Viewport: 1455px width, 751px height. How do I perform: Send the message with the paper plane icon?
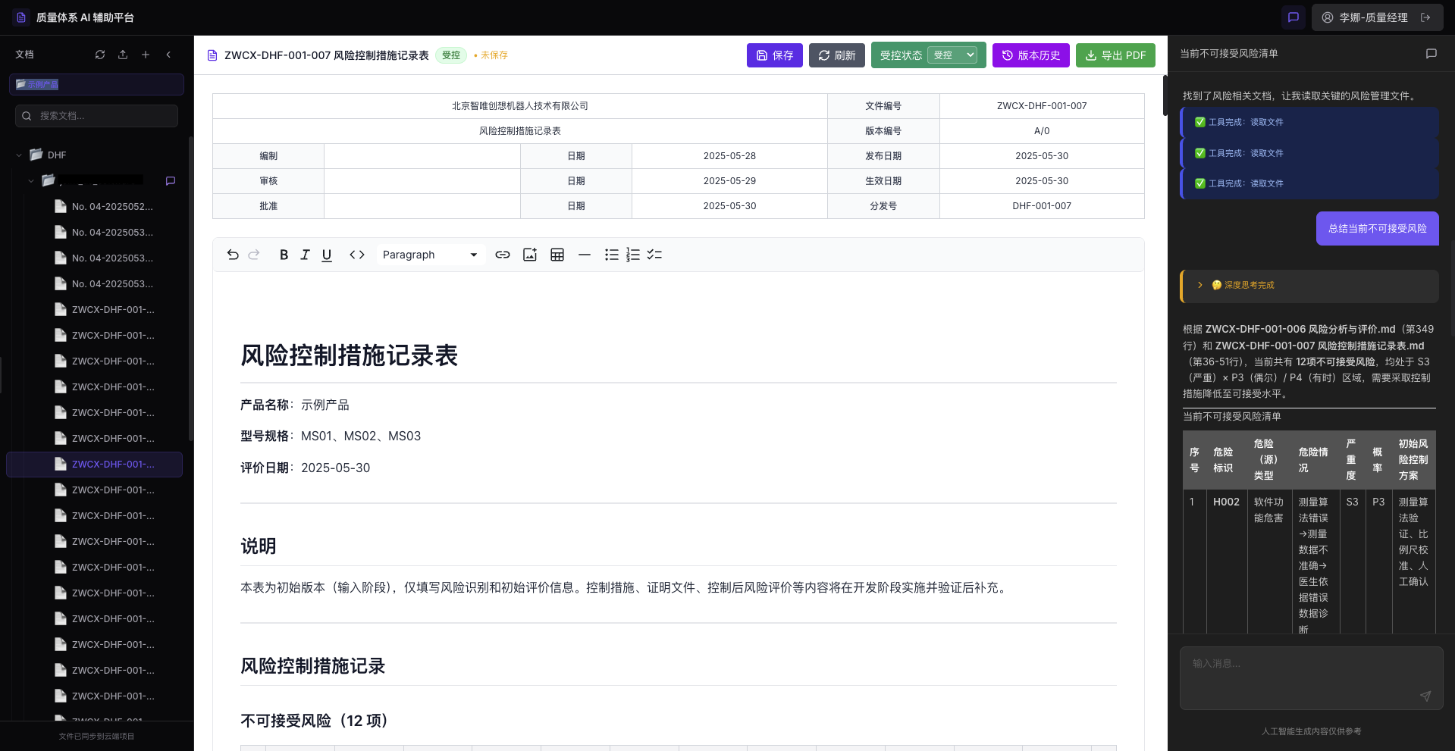[1425, 696]
